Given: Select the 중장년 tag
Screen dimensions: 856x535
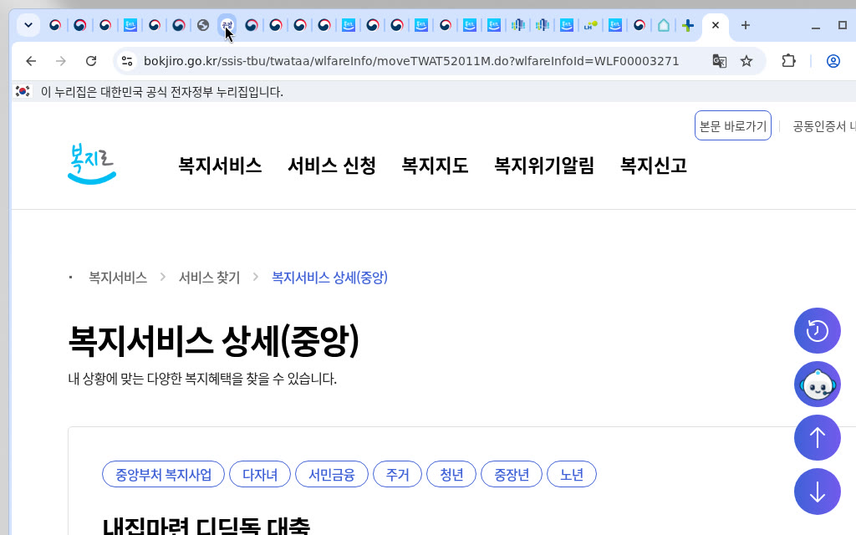Looking at the screenshot, I should pos(512,474).
